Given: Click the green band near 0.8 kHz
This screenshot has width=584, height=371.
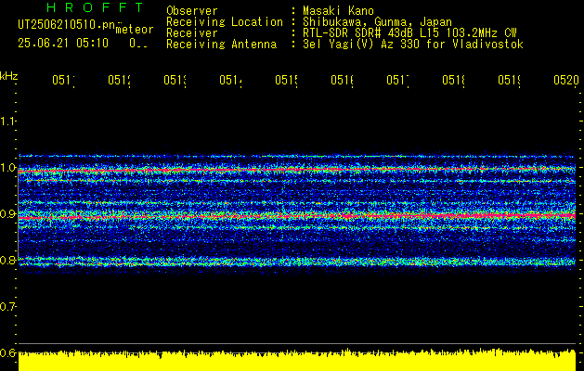Looking at the screenshot, I should click(x=297, y=262).
